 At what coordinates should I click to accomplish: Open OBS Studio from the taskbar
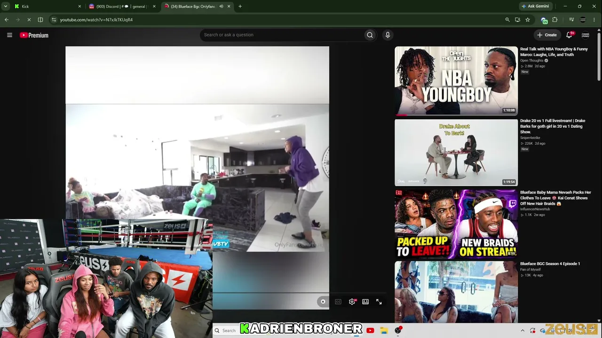click(398, 330)
